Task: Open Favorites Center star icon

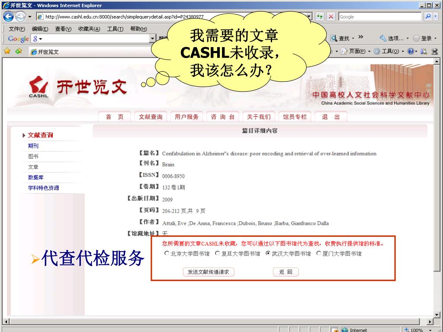Action: 7,51
